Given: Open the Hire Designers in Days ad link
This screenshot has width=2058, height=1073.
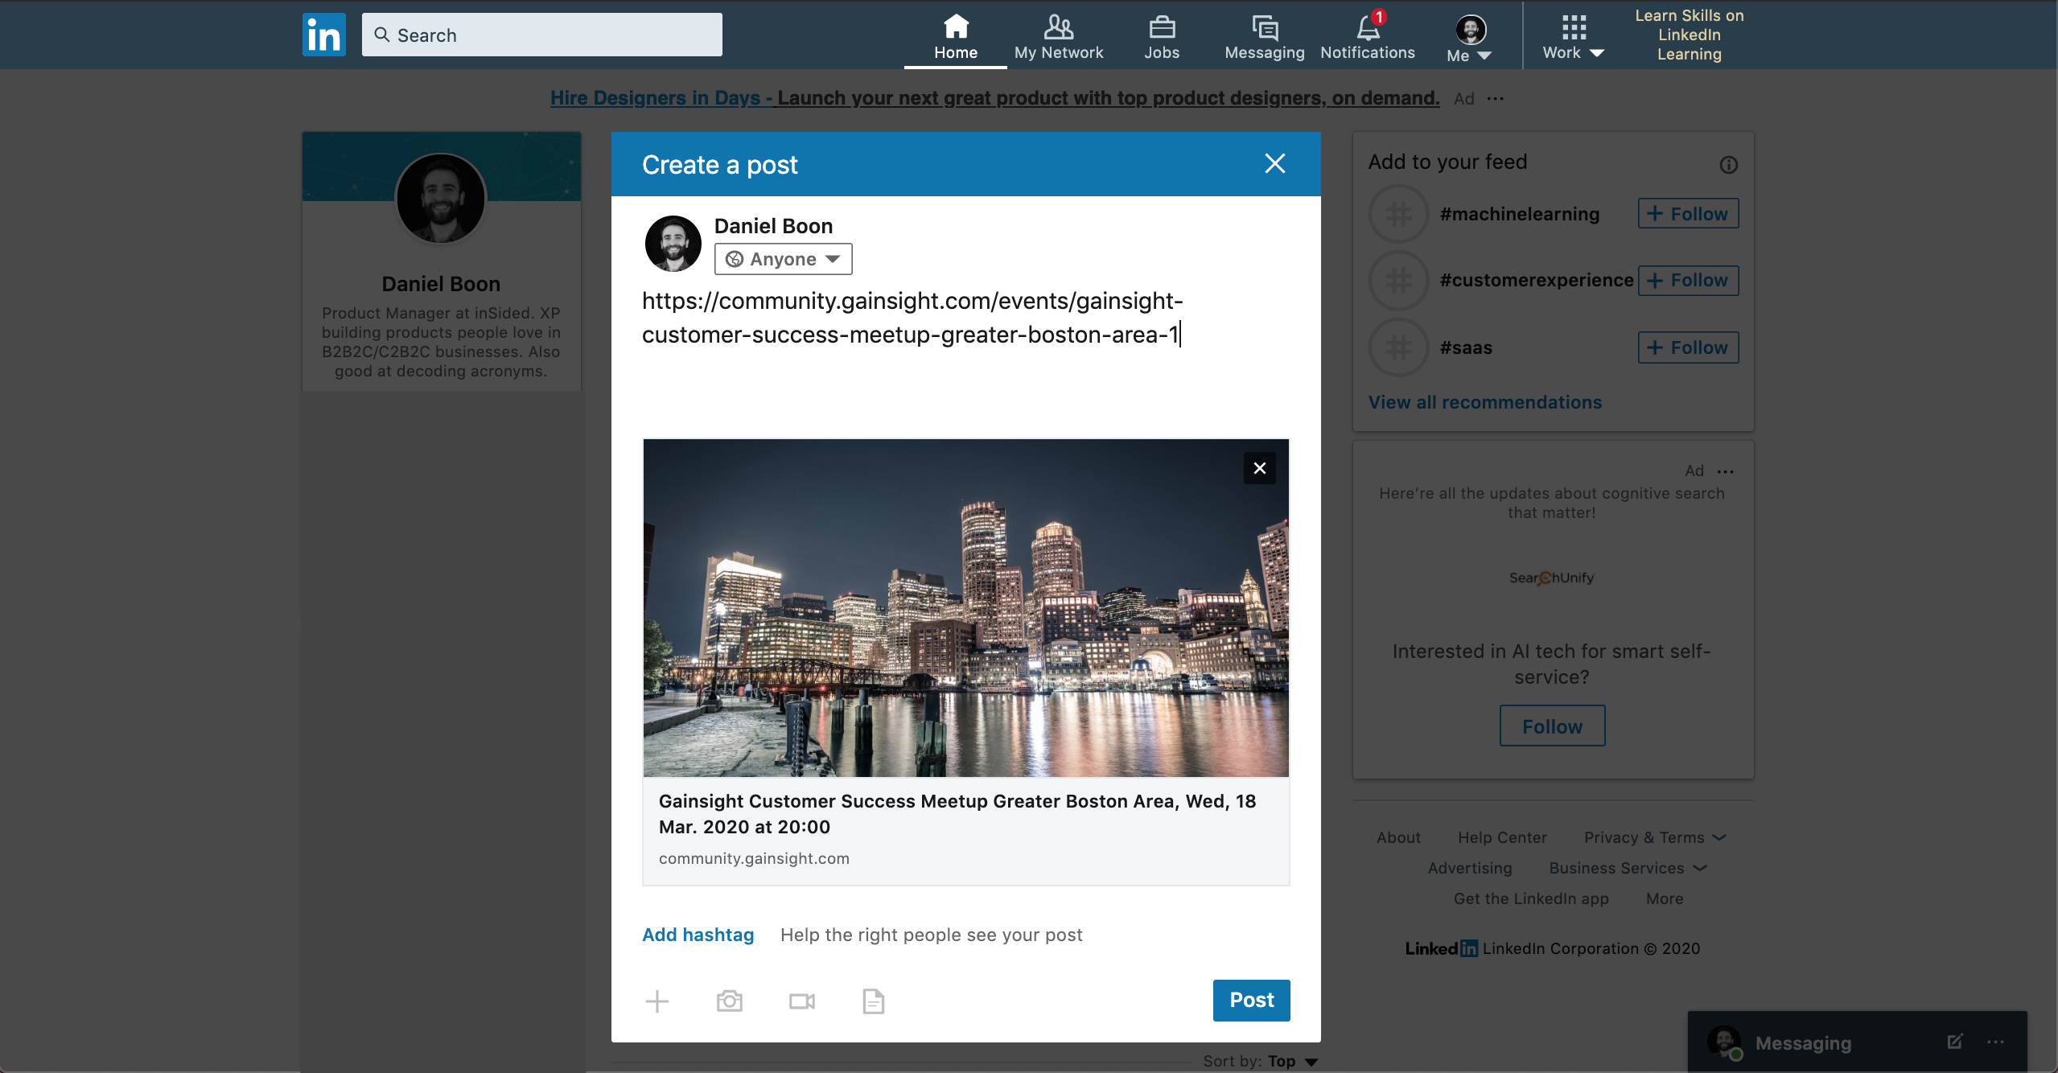Looking at the screenshot, I should (994, 98).
